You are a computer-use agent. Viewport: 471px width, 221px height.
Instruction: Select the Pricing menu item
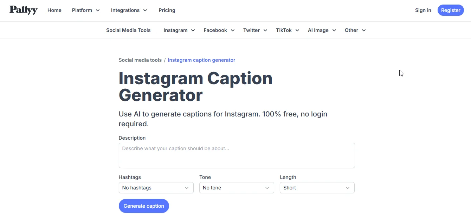tap(167, 10)
